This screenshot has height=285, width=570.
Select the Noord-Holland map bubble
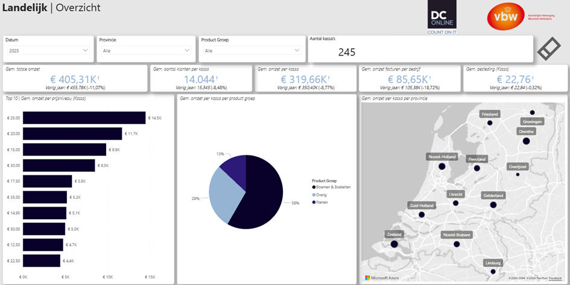click(442, 166)
